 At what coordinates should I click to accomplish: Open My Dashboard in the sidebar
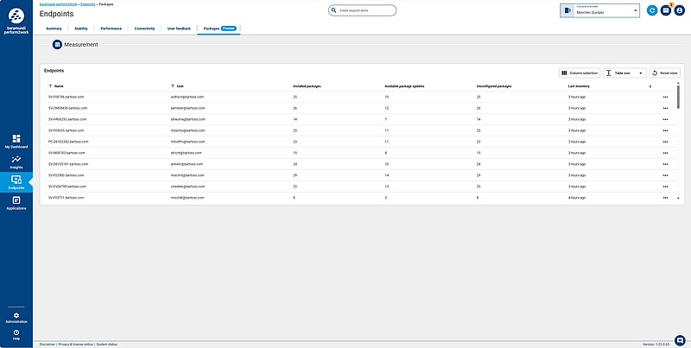point(16,141)
